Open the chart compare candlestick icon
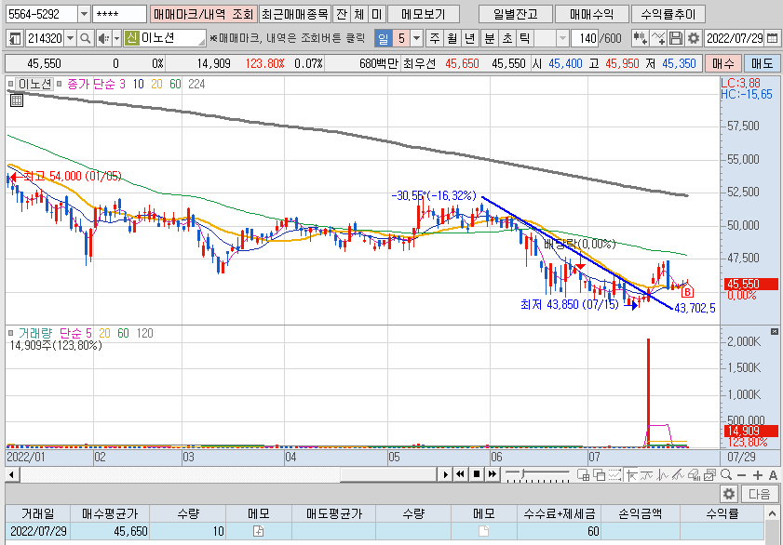The height and width of the screenshot is (545, 783). click(x=641, y=38)
